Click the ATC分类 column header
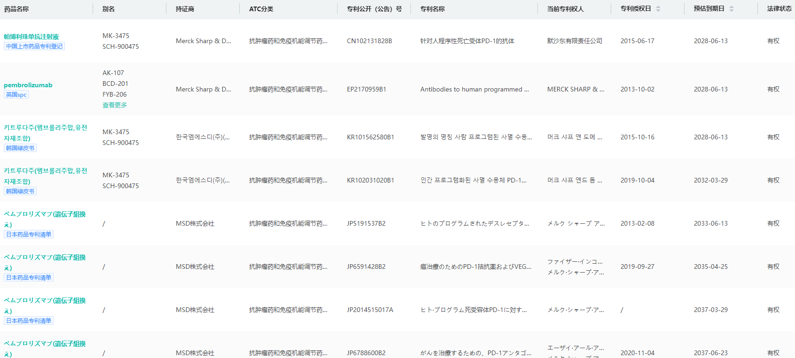795x358 pixels. 261,9
